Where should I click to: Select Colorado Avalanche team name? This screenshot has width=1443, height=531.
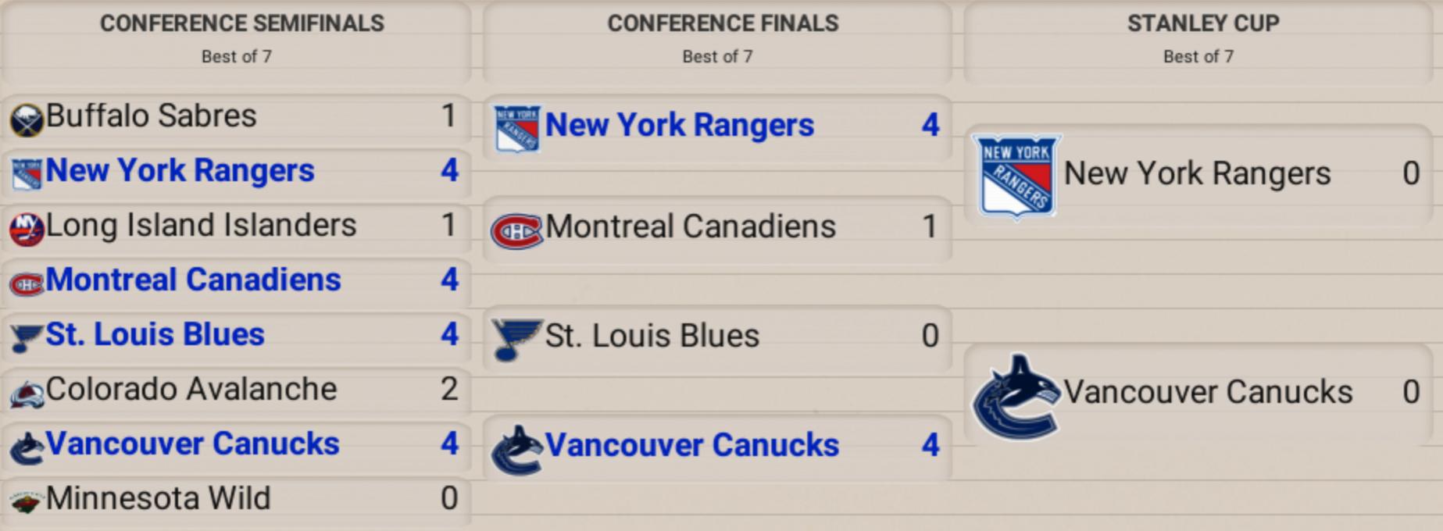tap(191, 390)
